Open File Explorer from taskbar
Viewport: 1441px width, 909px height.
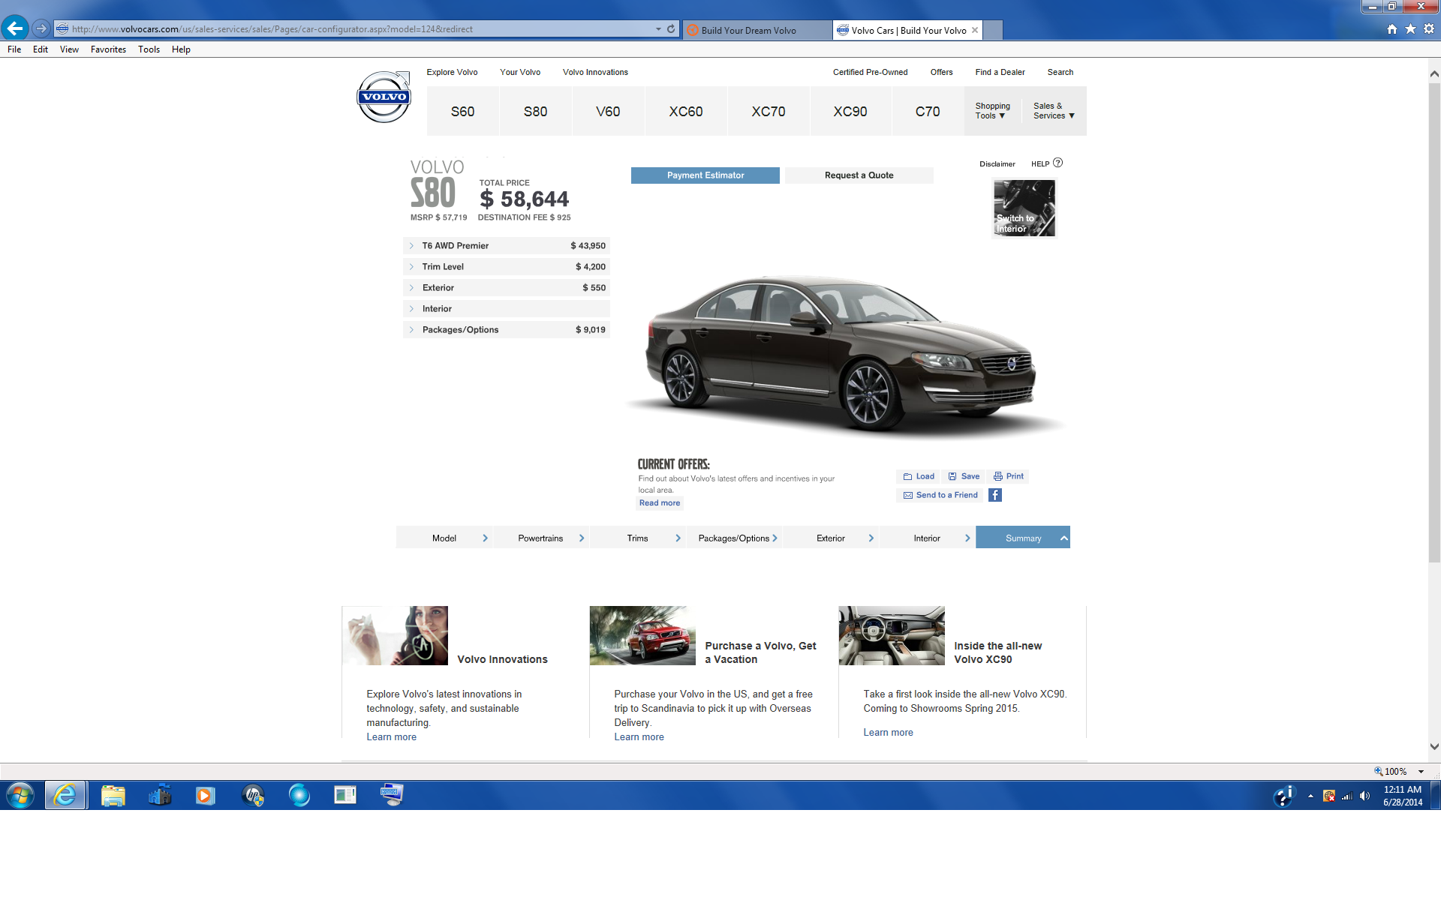point(113,795)
